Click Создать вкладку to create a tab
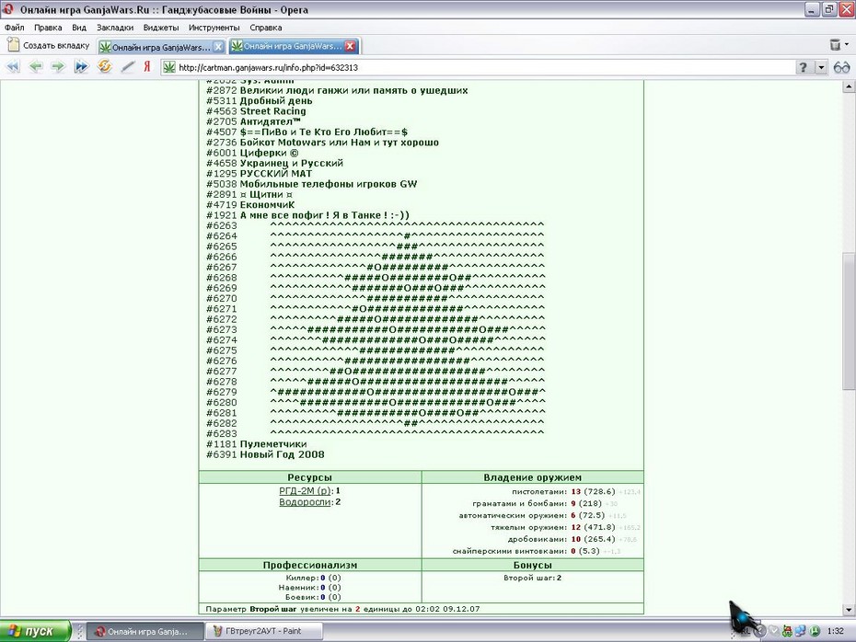This screenshot has height=642, width=856. click(x=48, y=45)
